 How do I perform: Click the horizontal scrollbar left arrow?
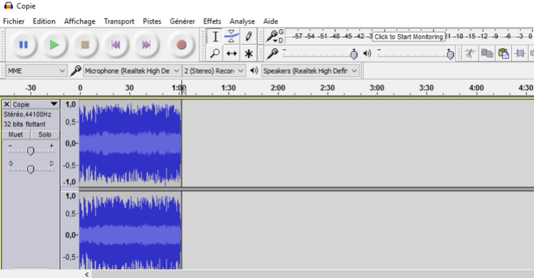[x=87, y=274]
